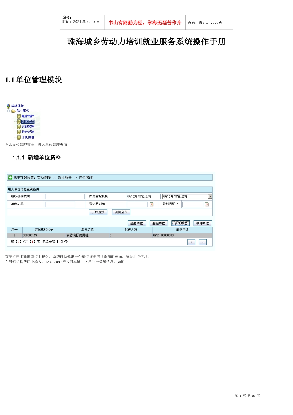Go to next page with right arrow
The height and width of the screenshot is (415, 293).
(x=203, y=242)
